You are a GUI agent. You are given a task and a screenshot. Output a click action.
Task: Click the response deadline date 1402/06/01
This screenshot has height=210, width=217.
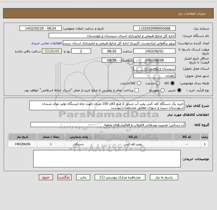[154, 51]
